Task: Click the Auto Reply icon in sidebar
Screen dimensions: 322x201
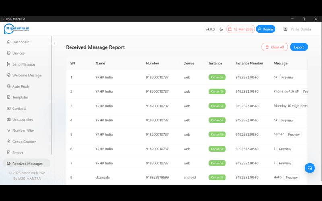Action: point(9,86)
